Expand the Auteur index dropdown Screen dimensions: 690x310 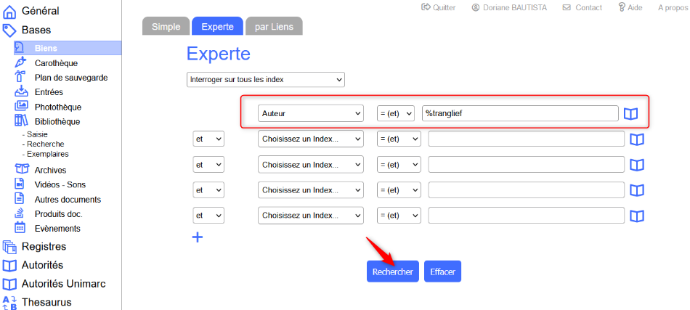point(310,113)
